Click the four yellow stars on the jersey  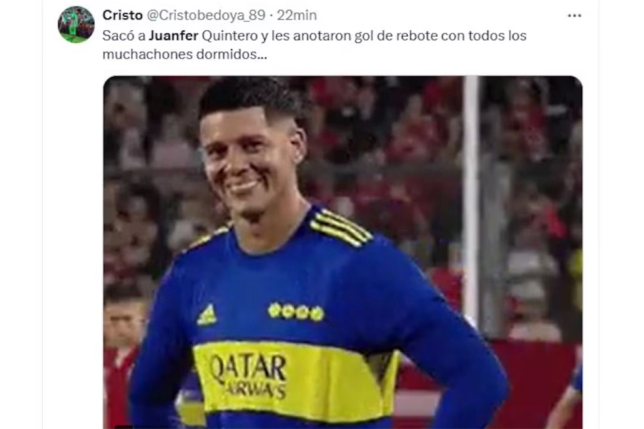click(x=296, y=312)
